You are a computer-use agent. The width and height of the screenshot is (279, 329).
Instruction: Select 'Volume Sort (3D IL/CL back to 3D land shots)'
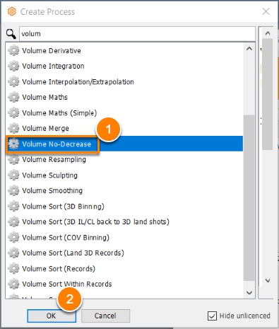(x=124, y=221)
